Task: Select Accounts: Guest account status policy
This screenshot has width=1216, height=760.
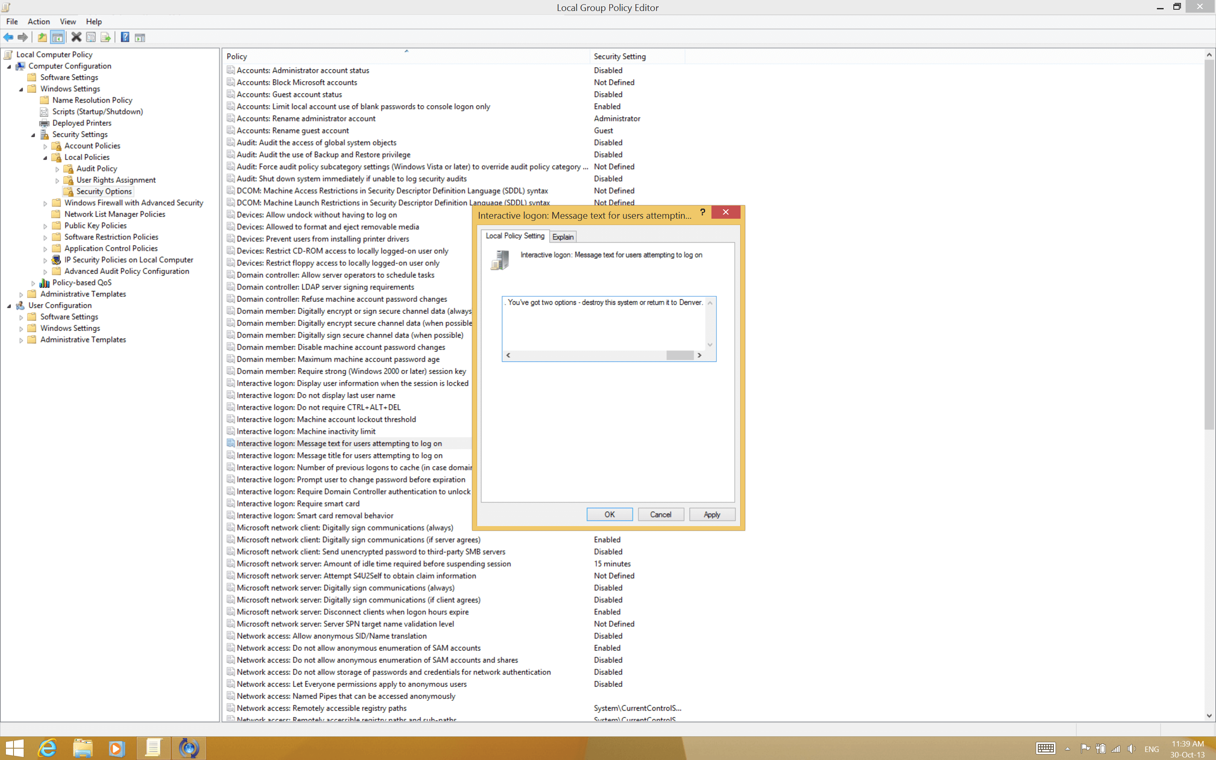Action: [x=289, y=95]
